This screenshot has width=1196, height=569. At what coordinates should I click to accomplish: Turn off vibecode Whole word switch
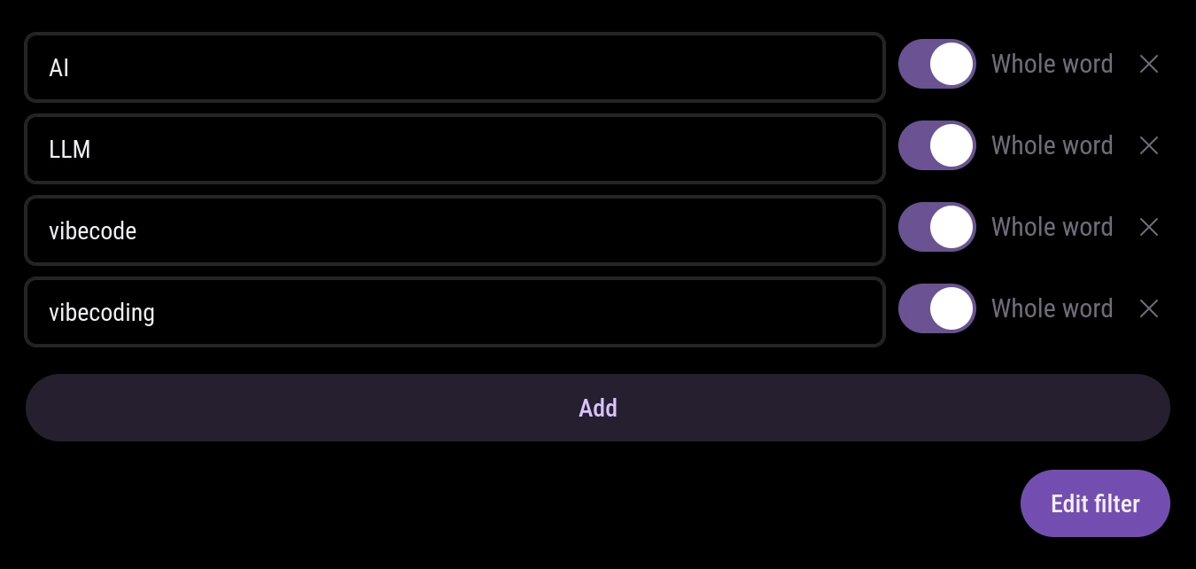936,227
